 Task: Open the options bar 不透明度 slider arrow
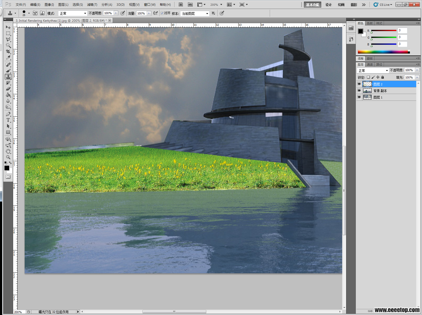(x=116, y=13)
